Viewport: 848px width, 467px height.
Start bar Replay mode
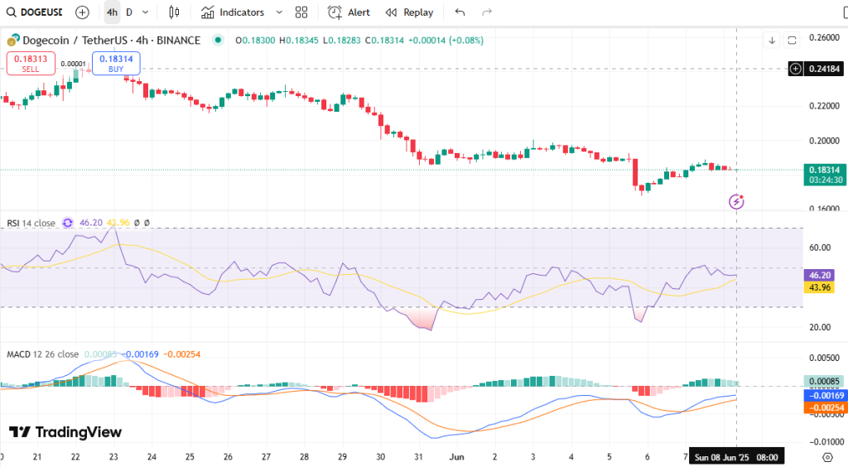click(x=409, y=12)
